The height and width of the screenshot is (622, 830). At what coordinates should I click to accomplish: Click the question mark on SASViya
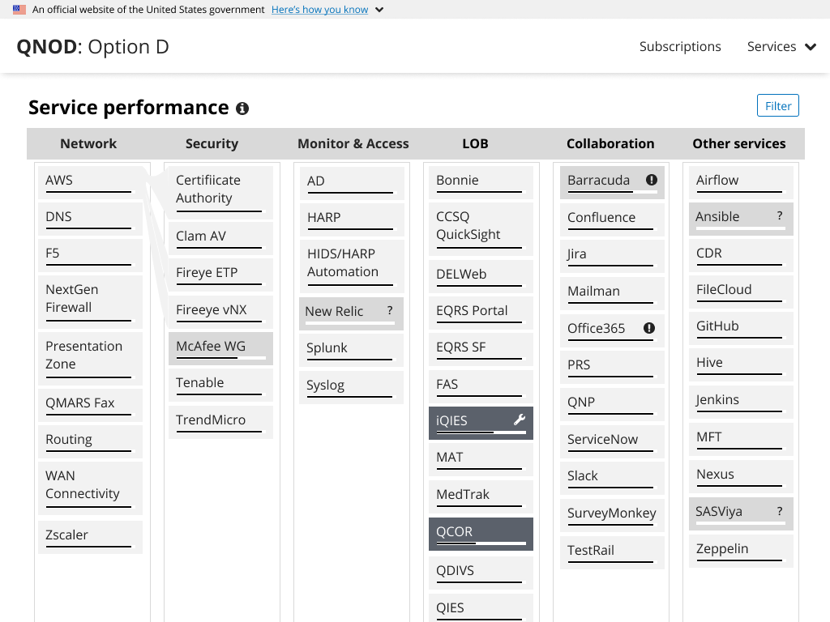(780, 511)
